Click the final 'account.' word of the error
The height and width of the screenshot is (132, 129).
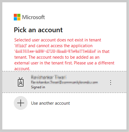click(x=22, y=69)
